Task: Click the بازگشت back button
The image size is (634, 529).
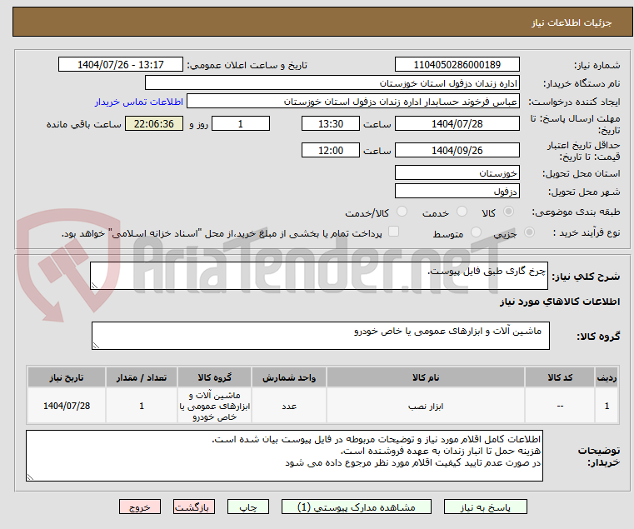Action: [x=193, y=507]
